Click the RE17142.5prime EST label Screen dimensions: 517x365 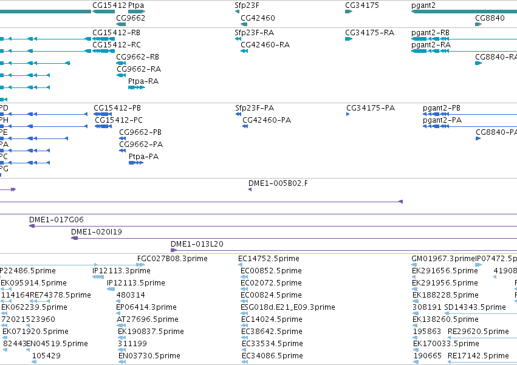click(x=478, y=356)
